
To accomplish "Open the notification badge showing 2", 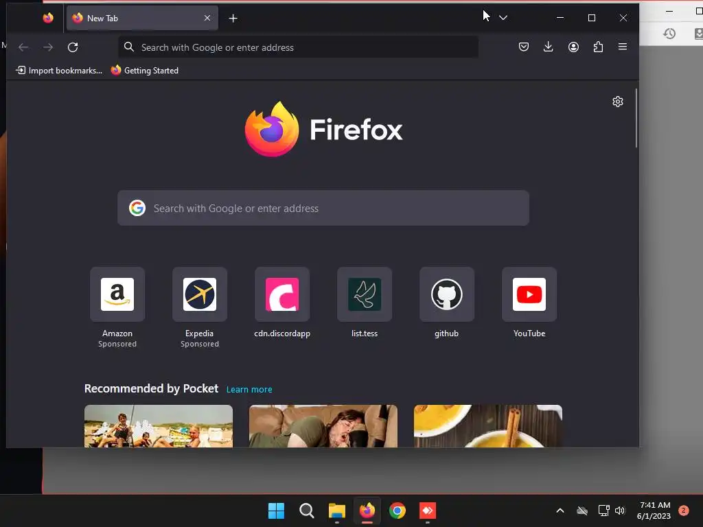I will pos(684,511).
